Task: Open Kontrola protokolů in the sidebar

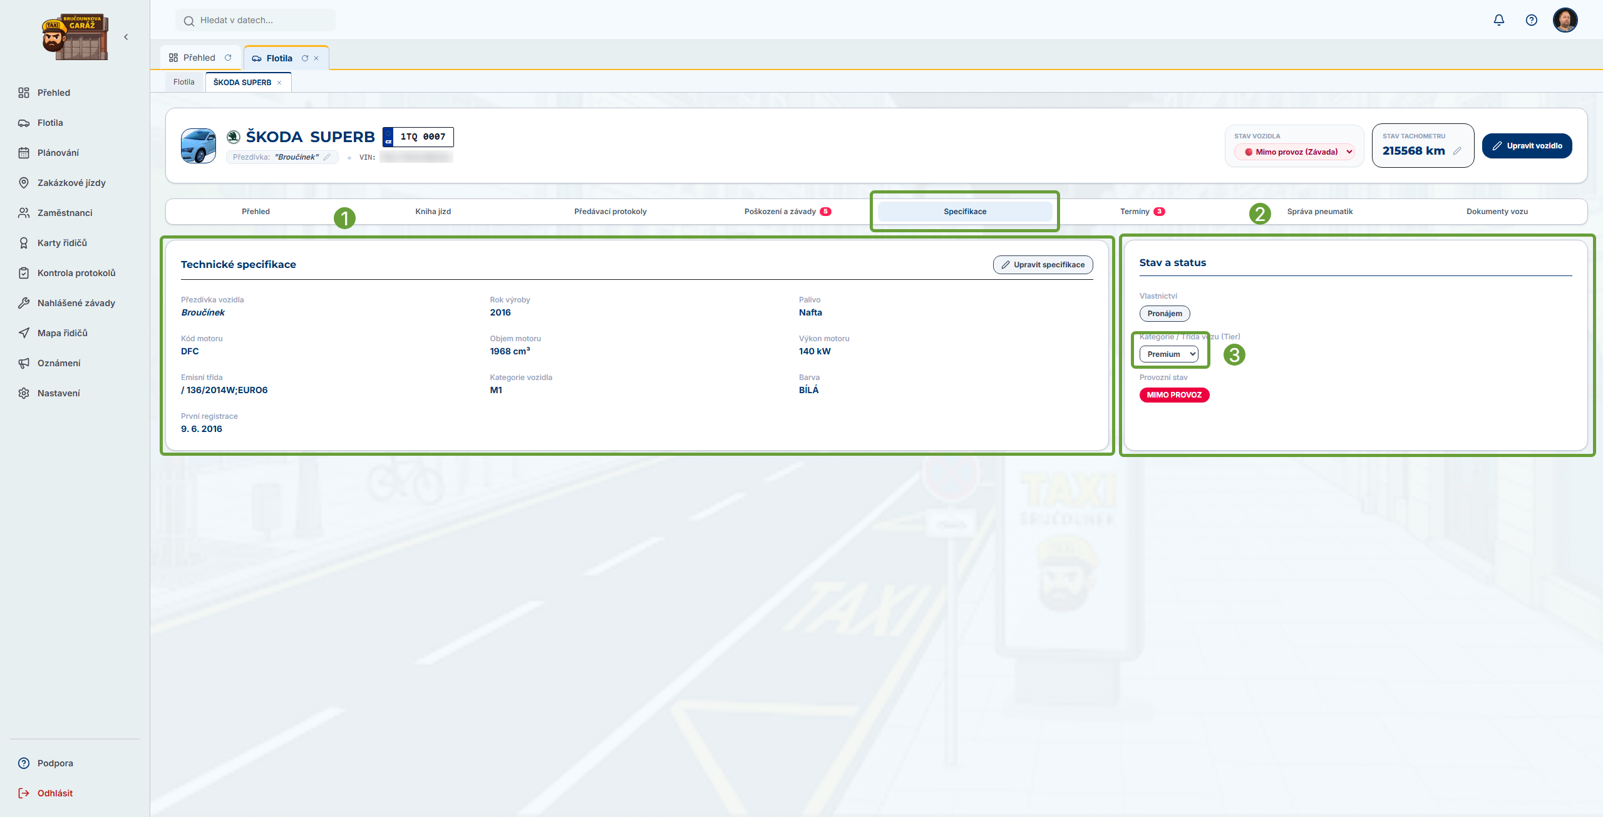Action: point(75,273)
